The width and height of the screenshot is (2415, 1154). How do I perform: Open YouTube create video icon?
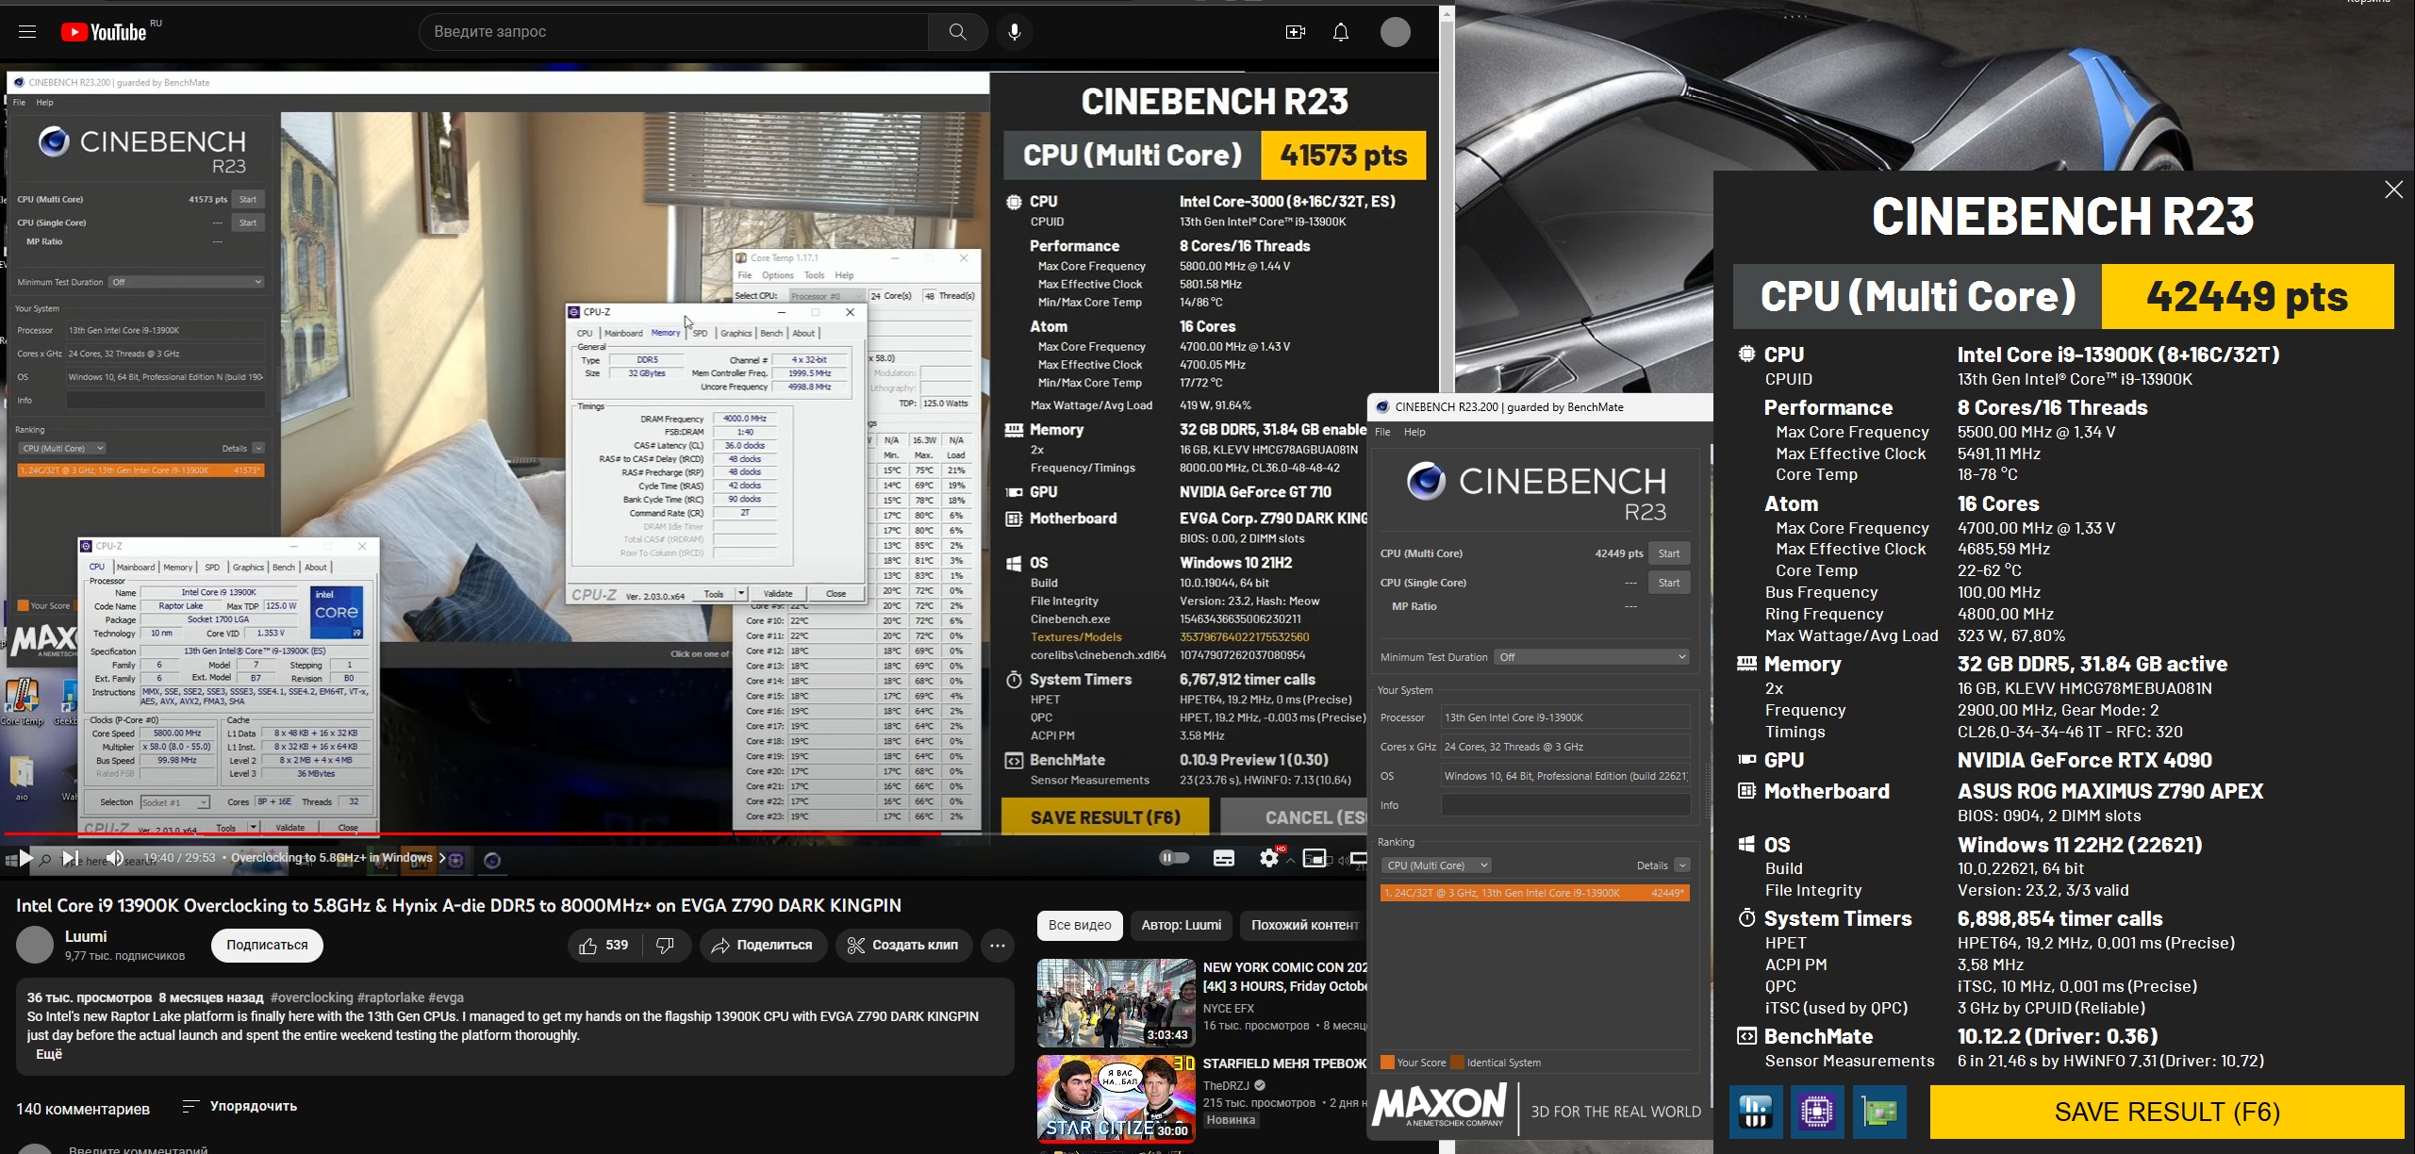tap(1295, 32)
